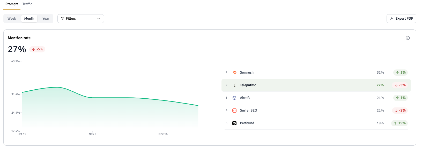The height and width of the screenshot is (149, 422).
Task: Select the Month time range
Action: click(29, 19)
